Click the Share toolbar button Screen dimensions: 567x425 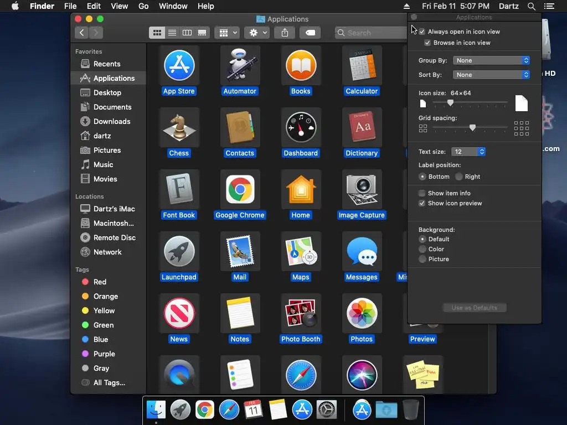click(x=285, y=33)
